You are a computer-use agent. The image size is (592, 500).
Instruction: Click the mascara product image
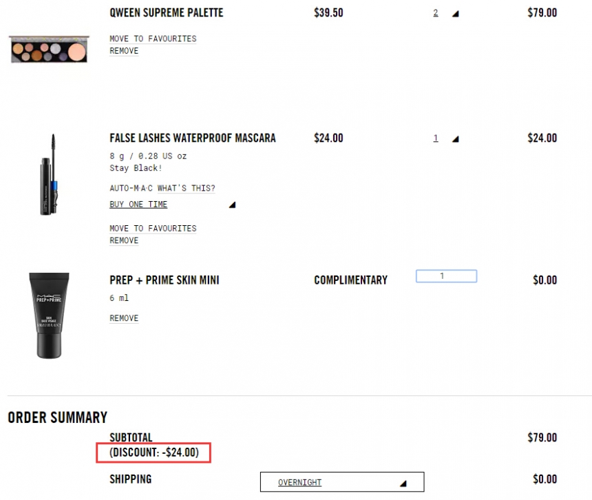click(x=48, y=174)
